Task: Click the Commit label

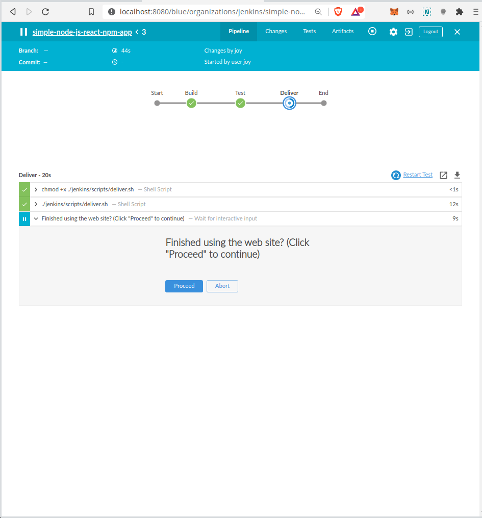Action: [30, 62]
